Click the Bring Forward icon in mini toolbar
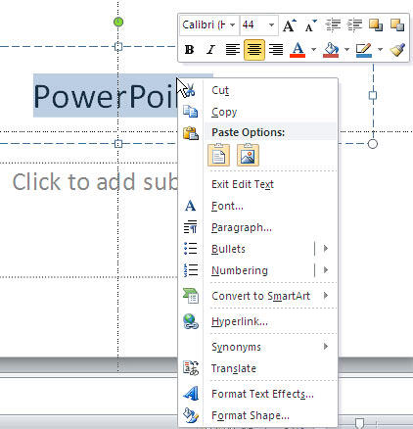The height and width of the screenshot is (429, 413). pos(376,25)
